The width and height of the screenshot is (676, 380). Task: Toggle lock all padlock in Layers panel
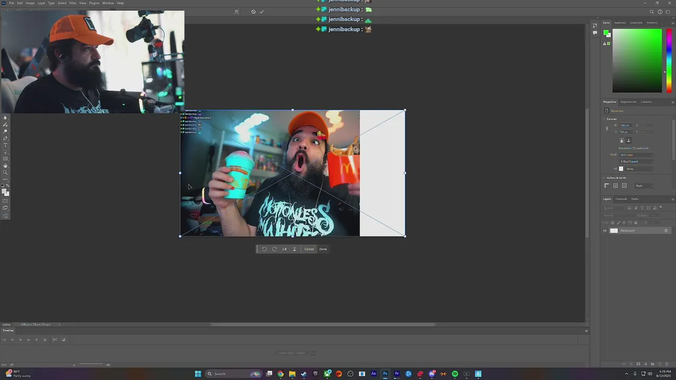636,223
